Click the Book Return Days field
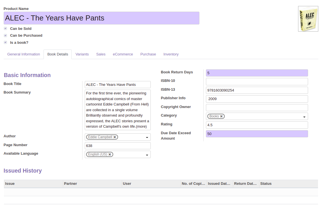The image size is (322, 205). tap(257, 73)
